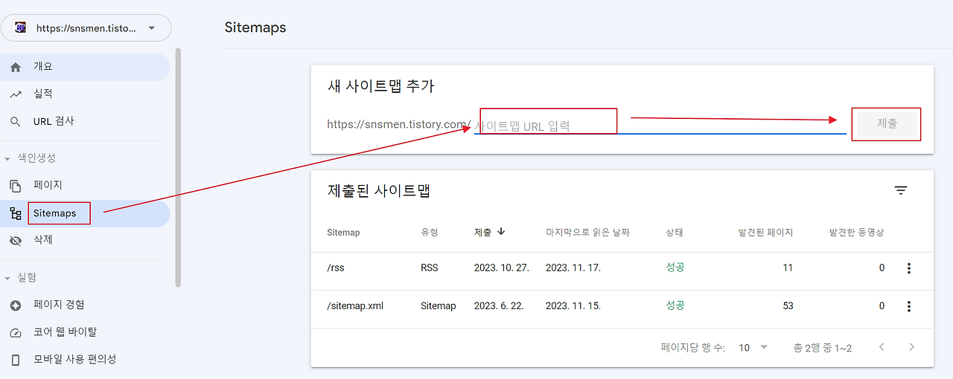953x379 pixels.
Task: Go to the previous page of sitemaps
Action: coord(882,347)
